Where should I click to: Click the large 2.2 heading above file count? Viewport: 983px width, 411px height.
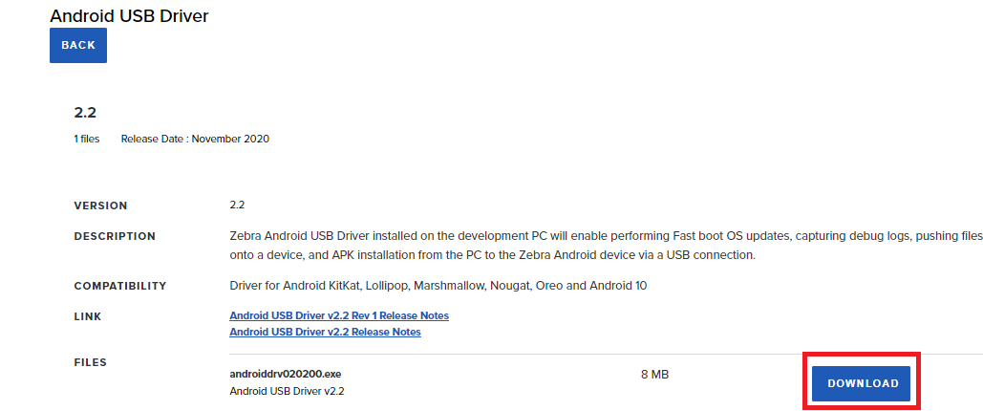[x=85, y=112]
